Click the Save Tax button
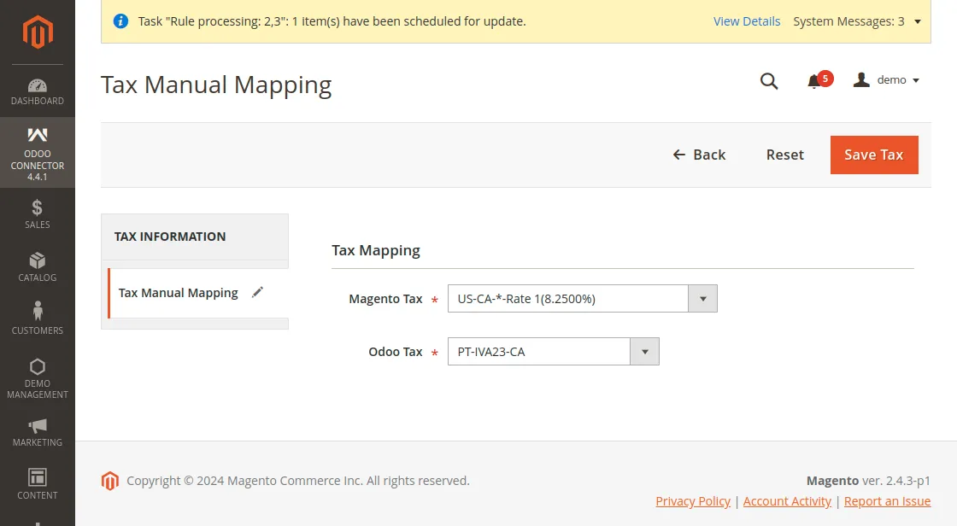Screen dimensions: 957x526 pos(874,155)
